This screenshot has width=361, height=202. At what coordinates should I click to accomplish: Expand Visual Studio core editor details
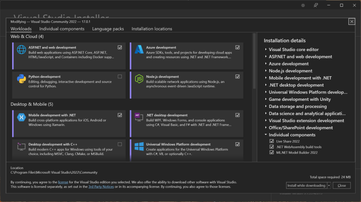(266, 49)
